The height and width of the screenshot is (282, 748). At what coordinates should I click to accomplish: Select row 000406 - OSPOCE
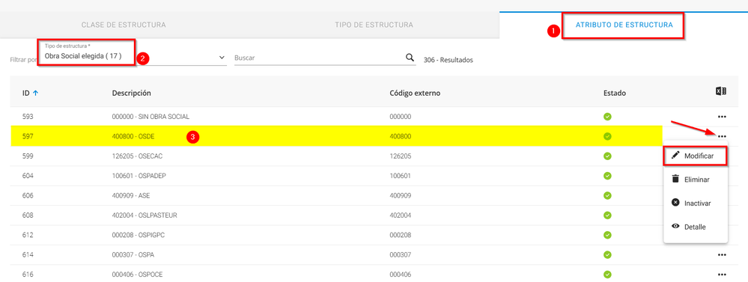pos(374,275)
